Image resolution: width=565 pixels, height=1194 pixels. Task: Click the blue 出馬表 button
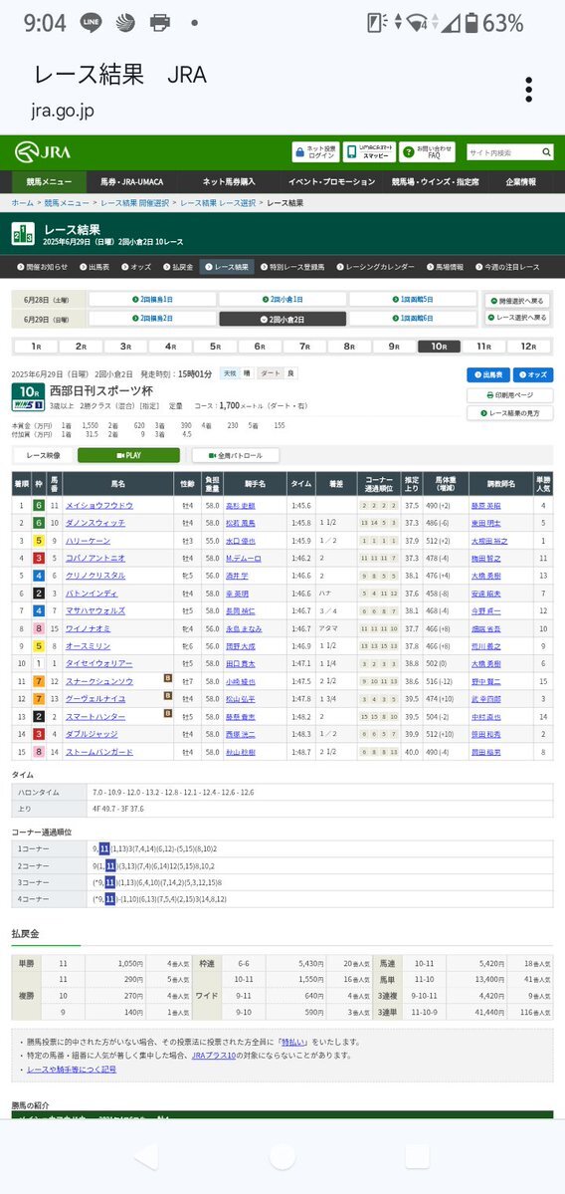click(487, 374)
